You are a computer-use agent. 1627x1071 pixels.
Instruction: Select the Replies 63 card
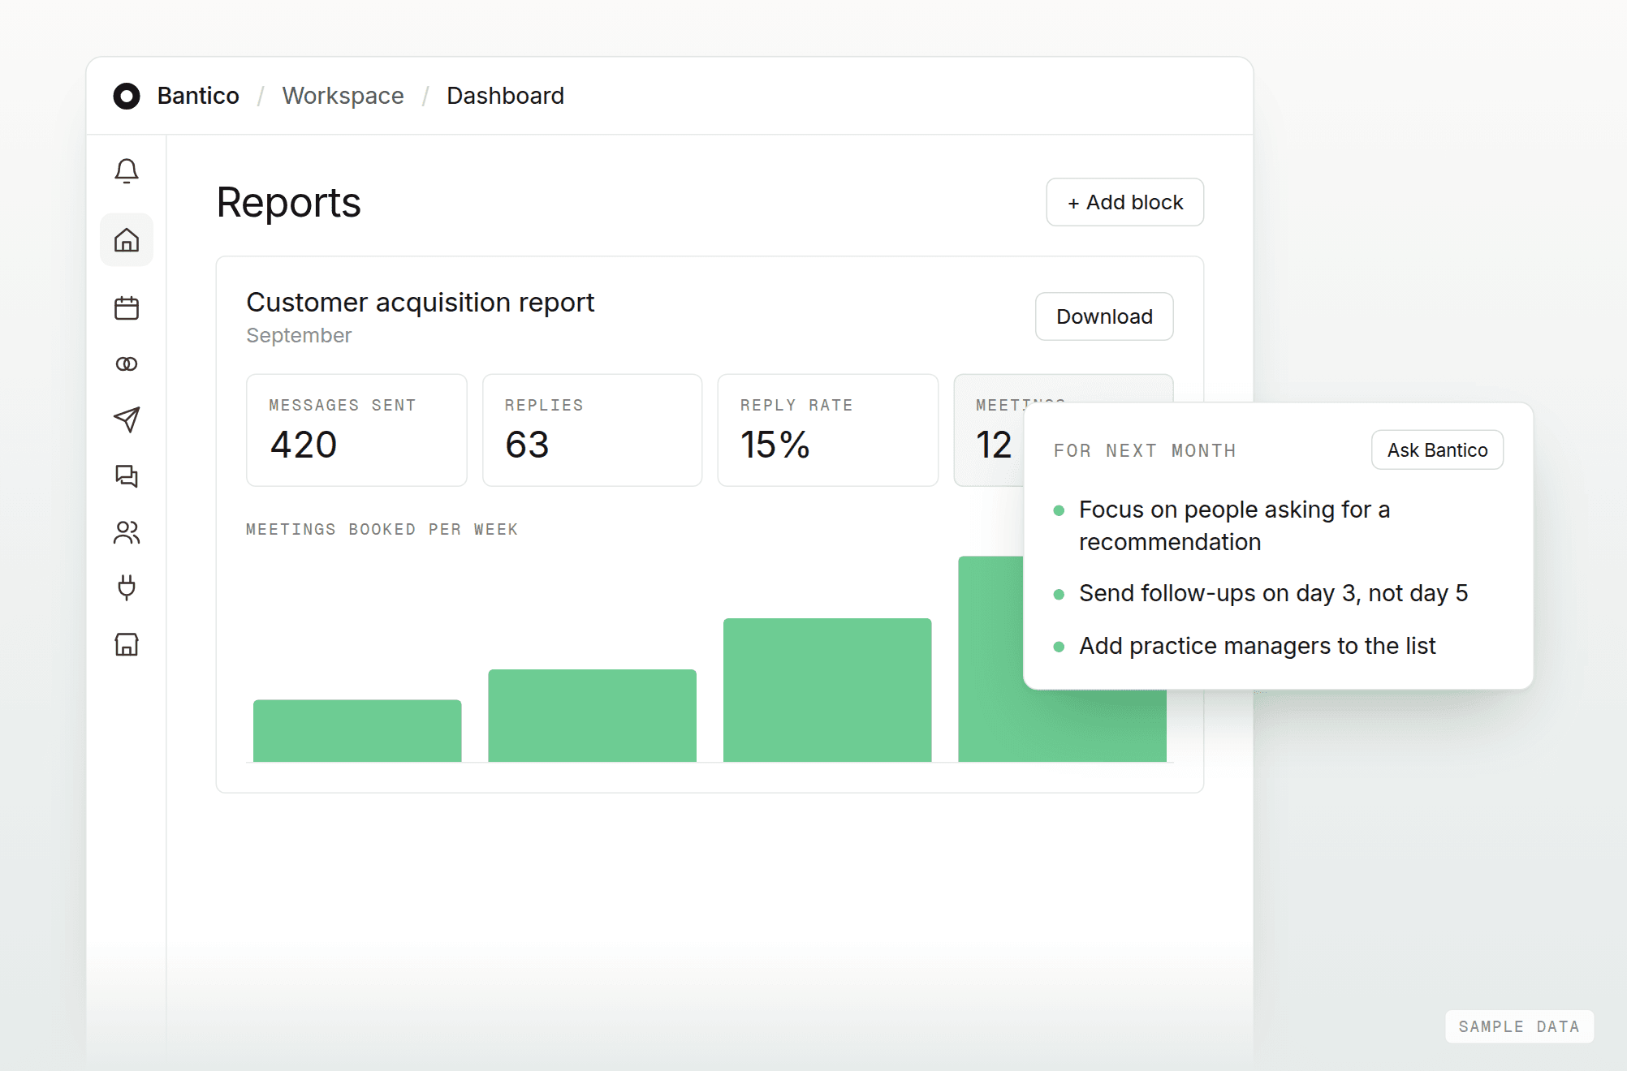[x=592, y=430]
